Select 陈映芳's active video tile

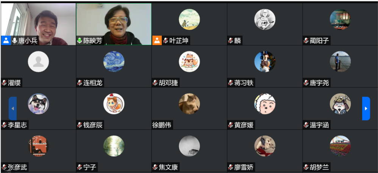click(x=114, y=24)
